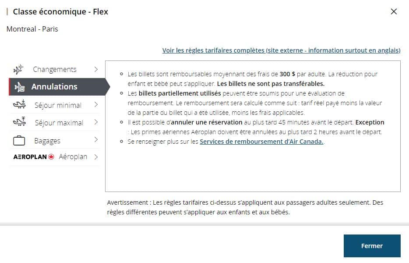Select the Séjour minimal icon
Image resolution: width=409 pixels, height=263 pixels.
tap(19, 104)
